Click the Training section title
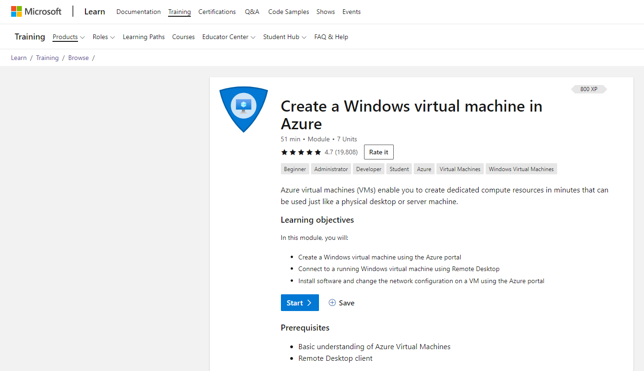 pyautogui.click(x=30, y=37)
